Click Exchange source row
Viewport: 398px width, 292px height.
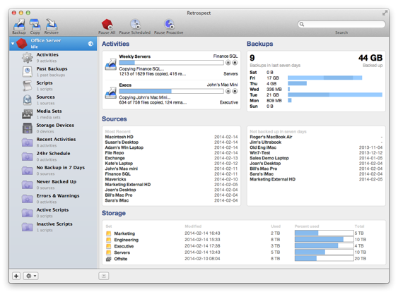171,158
